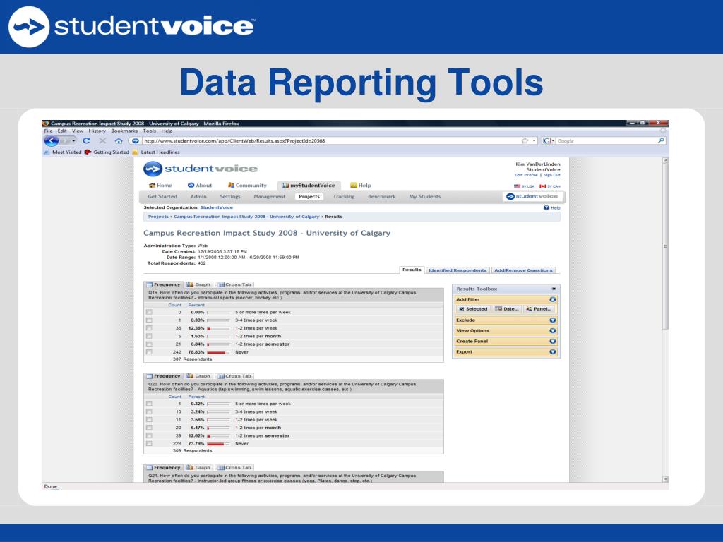Open the Most Visited bookmarks folder

(63, 152)
